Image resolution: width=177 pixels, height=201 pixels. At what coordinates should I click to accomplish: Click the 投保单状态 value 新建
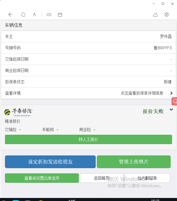click(x=168, y=82)
